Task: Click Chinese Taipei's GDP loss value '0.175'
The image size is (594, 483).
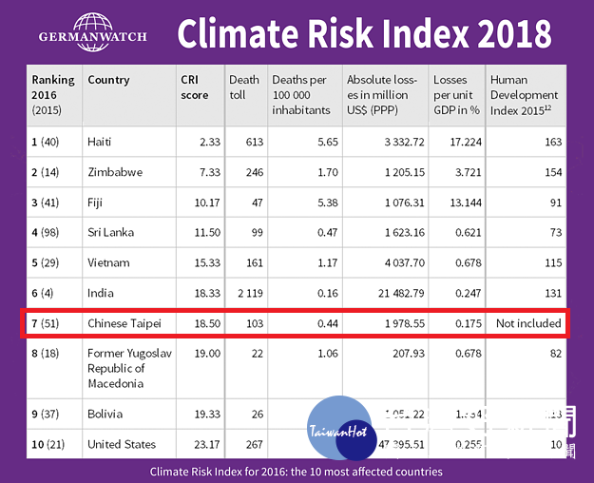Action: point(469,324)
